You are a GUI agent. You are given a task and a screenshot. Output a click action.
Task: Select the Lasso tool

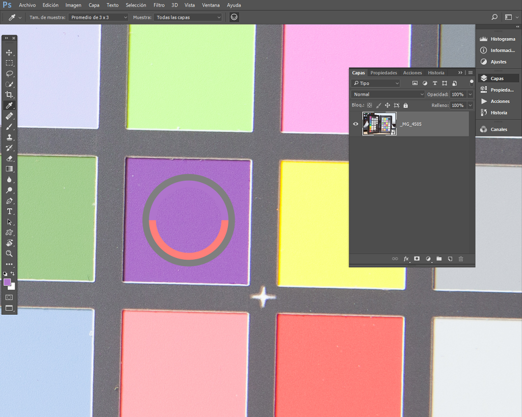[9, 73]
